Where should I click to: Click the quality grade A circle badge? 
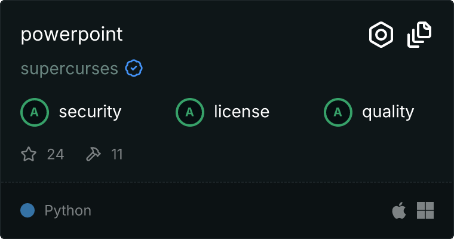(338, 112)
